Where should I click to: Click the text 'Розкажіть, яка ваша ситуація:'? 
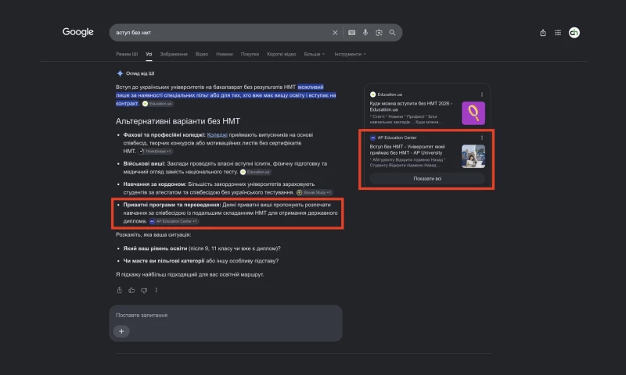point(153,234)
